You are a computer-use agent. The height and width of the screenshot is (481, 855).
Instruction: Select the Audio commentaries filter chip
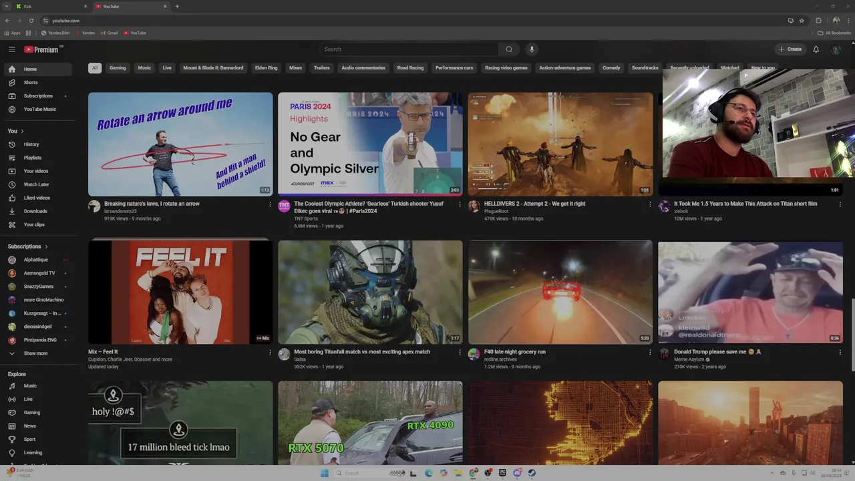363,67
